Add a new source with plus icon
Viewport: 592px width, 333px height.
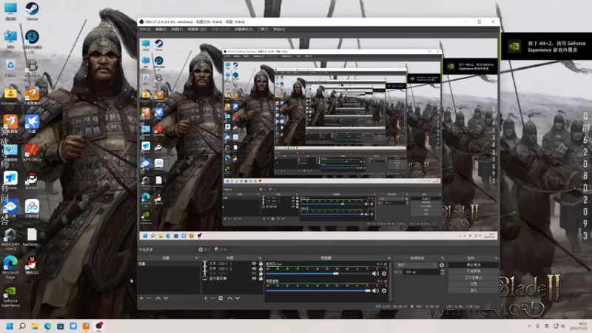click(206, 298)
